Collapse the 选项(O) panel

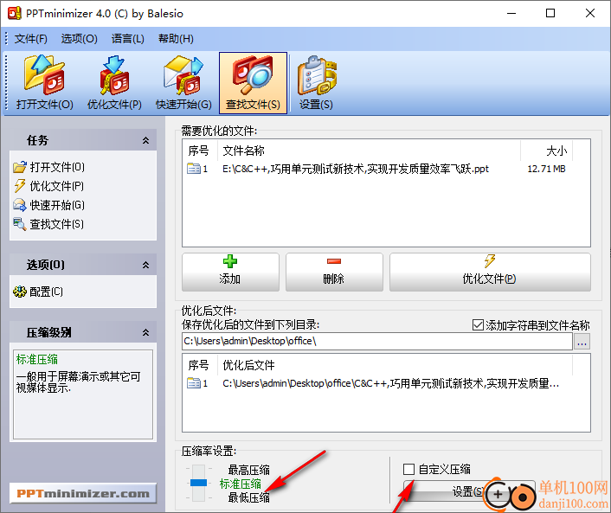point(145,265)
